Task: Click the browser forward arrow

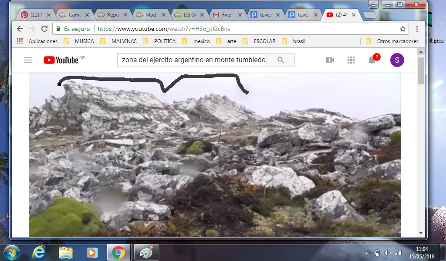Action: tap(32, 29)
